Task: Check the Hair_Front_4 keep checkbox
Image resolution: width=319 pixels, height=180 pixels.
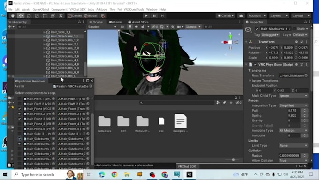Action: [19, 124]
